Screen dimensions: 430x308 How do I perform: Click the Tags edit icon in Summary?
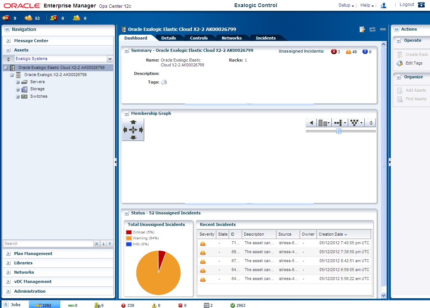pos(164,82)
